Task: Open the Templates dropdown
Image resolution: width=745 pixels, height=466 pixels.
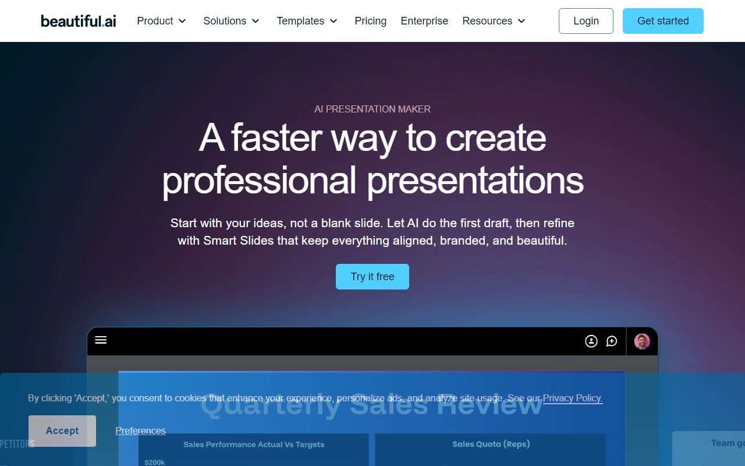Action: coord(307,21)
